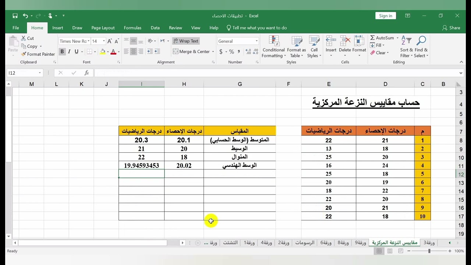471x265 pixels.
Task: Click the Ribbon Display Options icon
Action: coord(408,16)
